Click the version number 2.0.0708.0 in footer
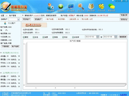This screenshot has height=96, width=129. [x=114, y=95]
